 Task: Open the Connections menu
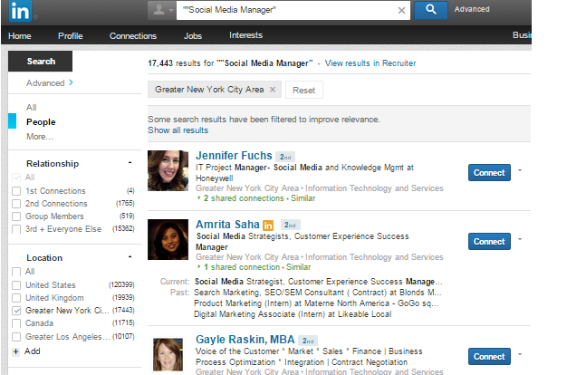[x=133, y=36]
